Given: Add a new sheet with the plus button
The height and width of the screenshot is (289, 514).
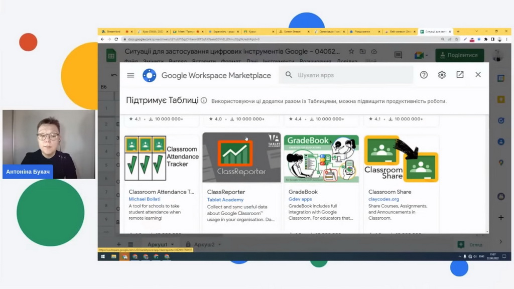Looking at the screenshot, I should 118,244.
